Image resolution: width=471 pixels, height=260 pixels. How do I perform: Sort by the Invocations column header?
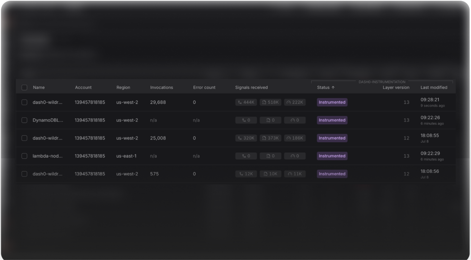tap(162, 88)
